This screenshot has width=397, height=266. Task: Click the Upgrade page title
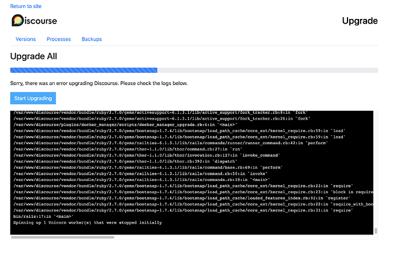click(x=360, y=21)
